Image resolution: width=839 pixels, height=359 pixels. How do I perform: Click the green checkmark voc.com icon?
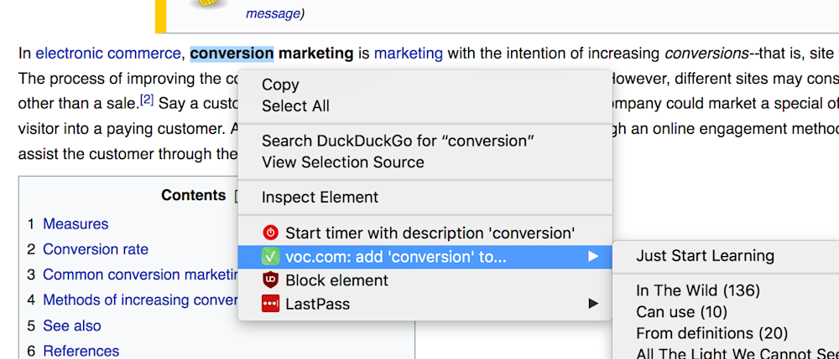(x=270, y=257)
